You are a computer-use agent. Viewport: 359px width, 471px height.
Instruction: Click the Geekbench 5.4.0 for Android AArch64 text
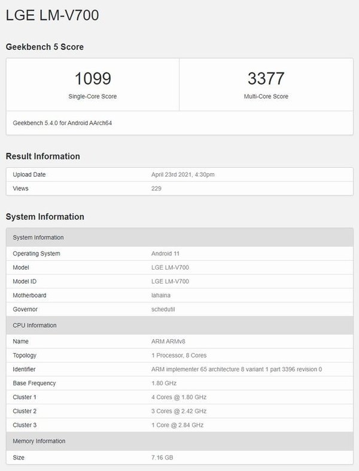coord(62,123)
